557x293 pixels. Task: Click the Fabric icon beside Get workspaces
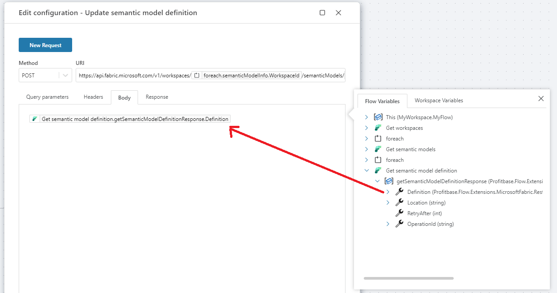coord(378,128)
